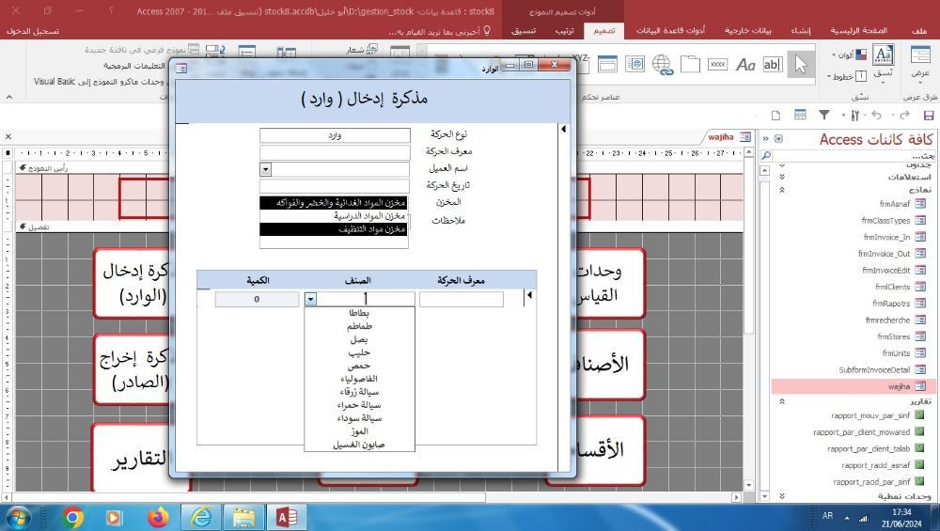The width and height of the screenshot is (940, 531).
Task: Click the search magnifier in navigation pane
Action: click(766, 155)
